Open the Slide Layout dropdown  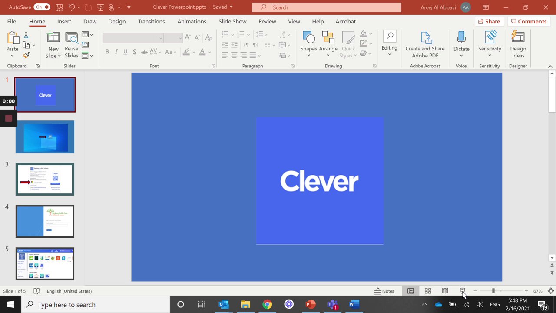[87, 35]
